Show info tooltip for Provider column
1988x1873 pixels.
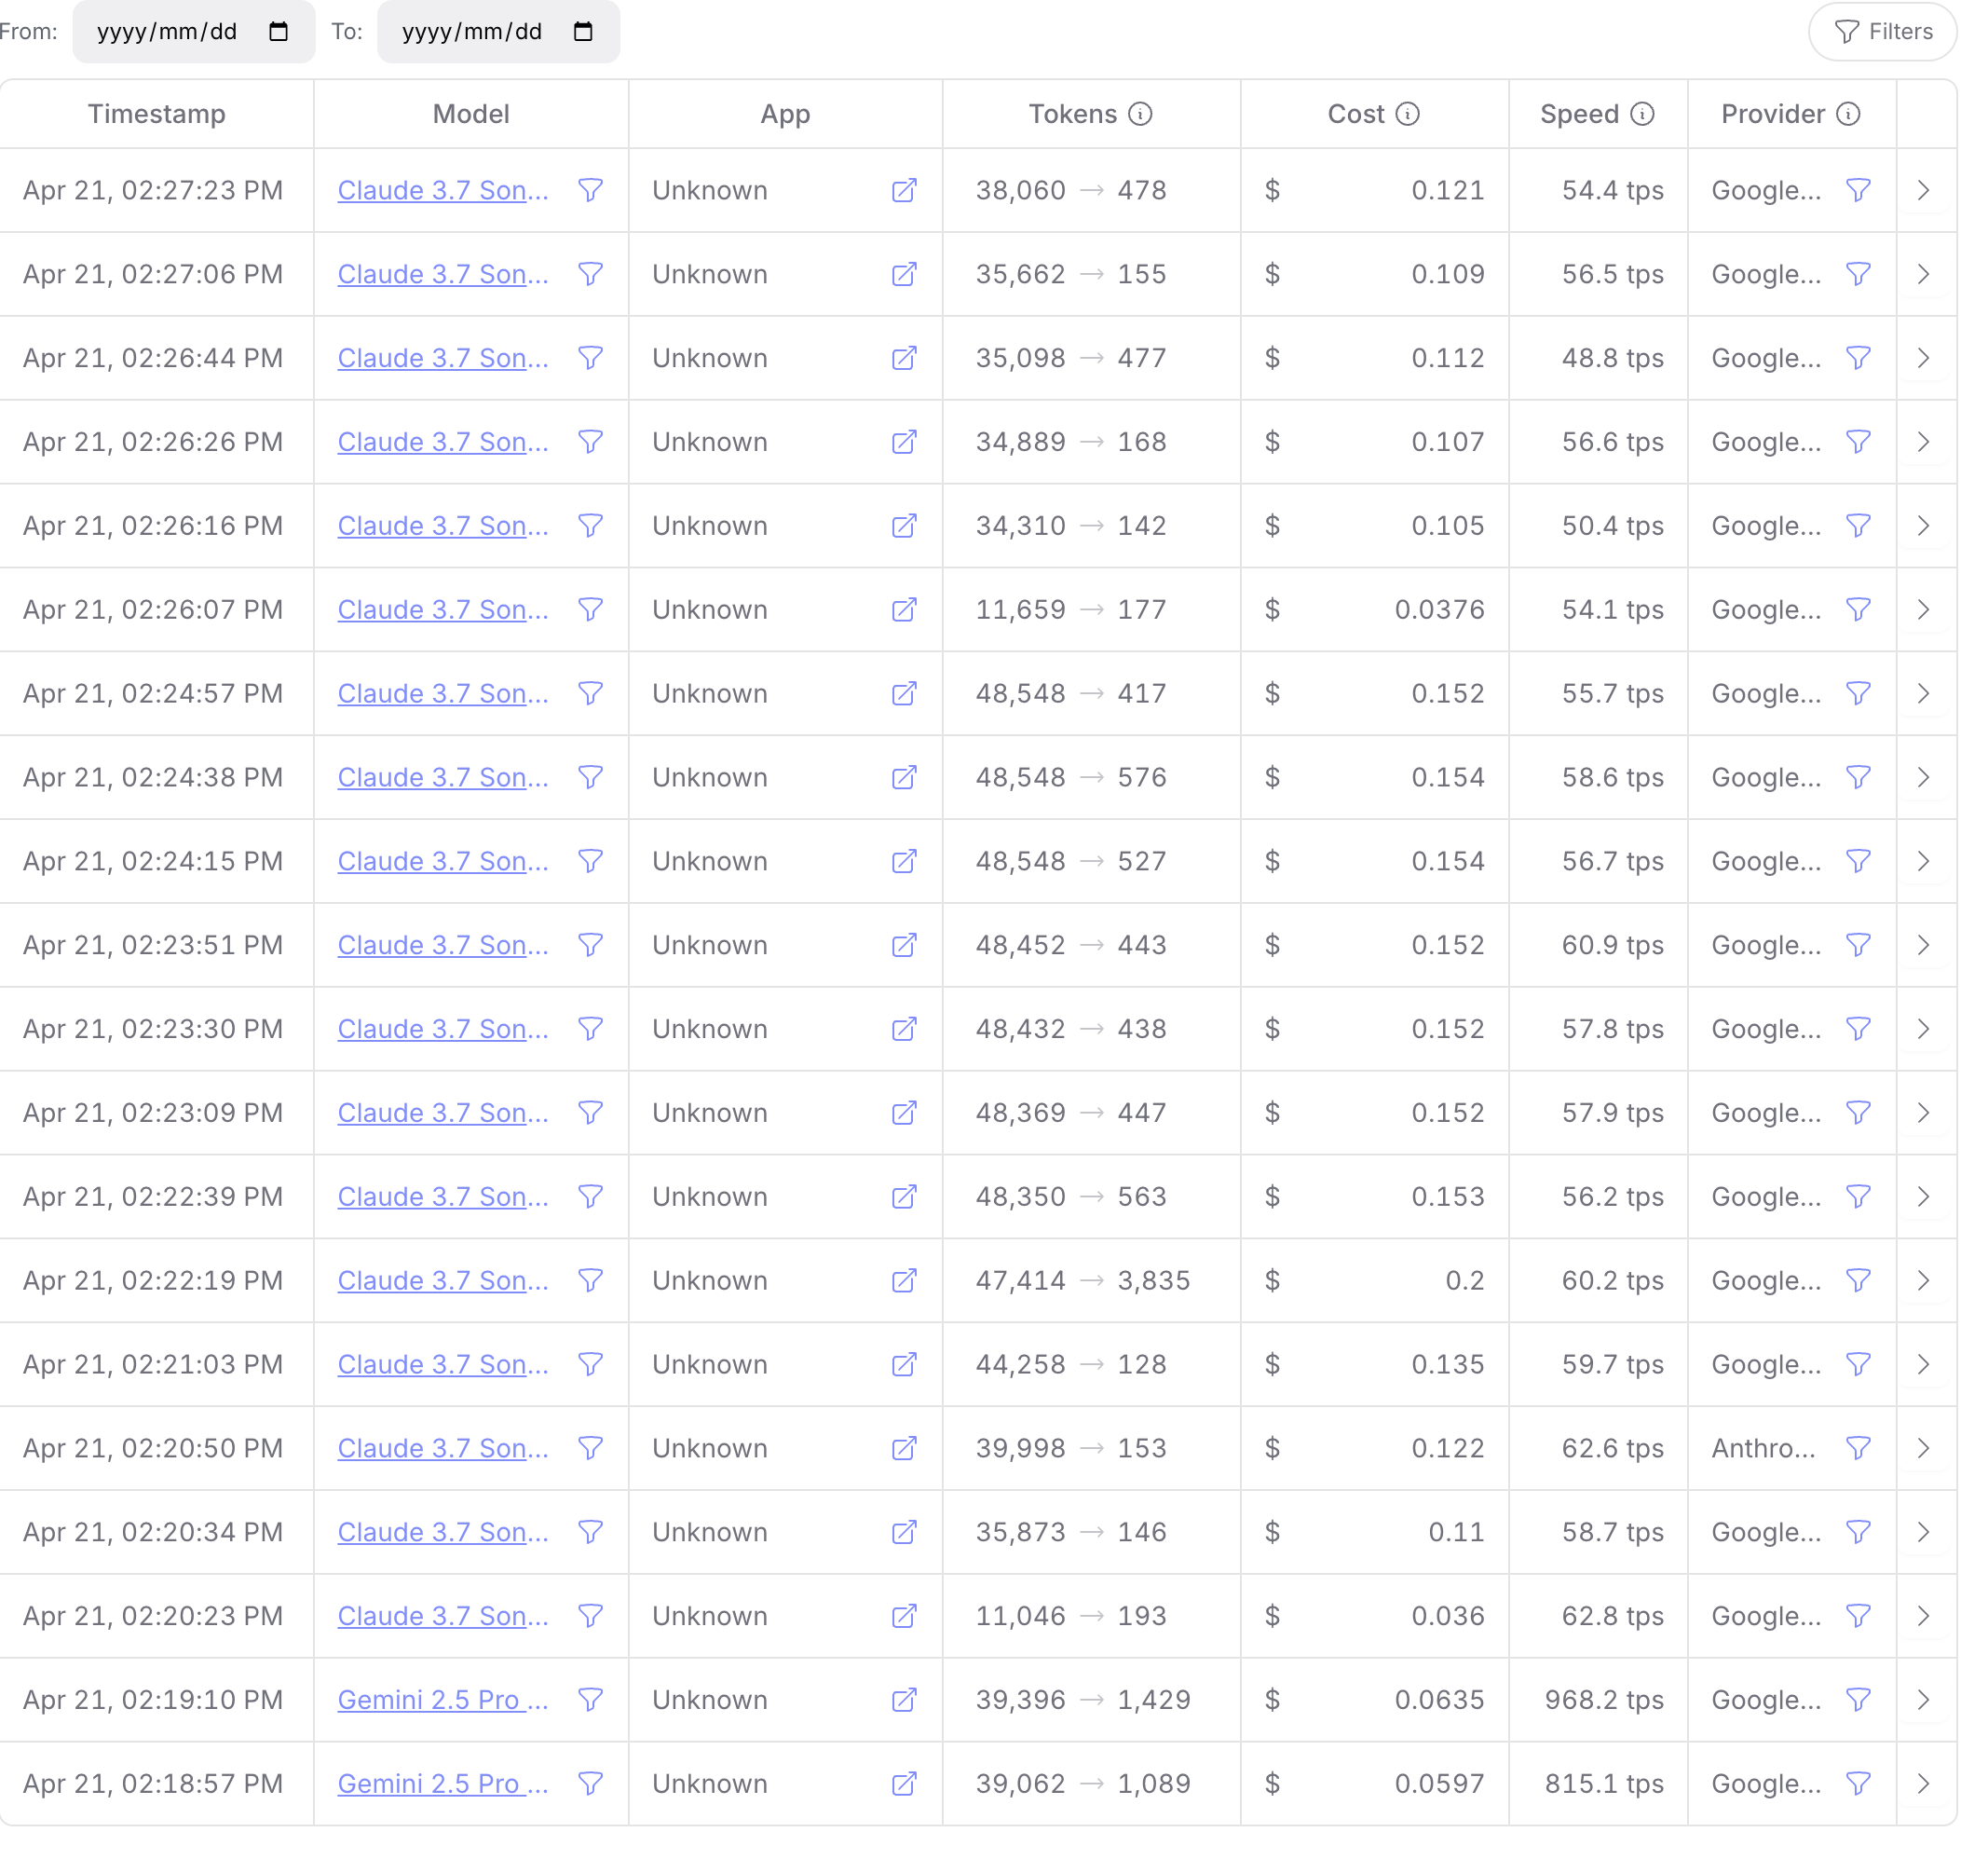pos(1848,114)
